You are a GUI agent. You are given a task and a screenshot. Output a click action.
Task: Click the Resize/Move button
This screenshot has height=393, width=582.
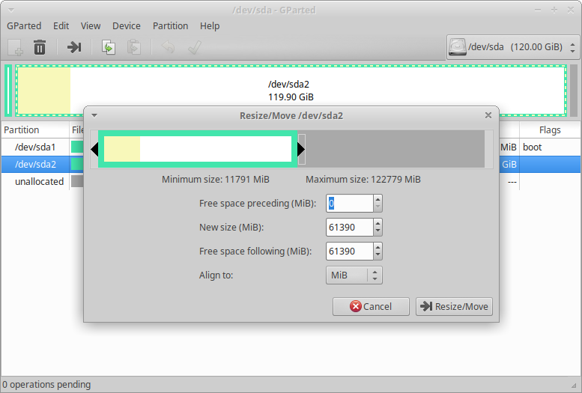(x=454, y=306)
